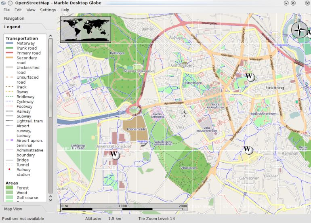
Task: Click the Subway legend entry
Action: coord(24,116)
